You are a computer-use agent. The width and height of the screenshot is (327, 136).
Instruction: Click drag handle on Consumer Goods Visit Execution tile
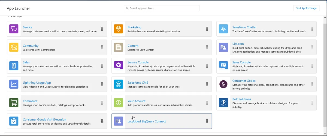coord(102,121)
